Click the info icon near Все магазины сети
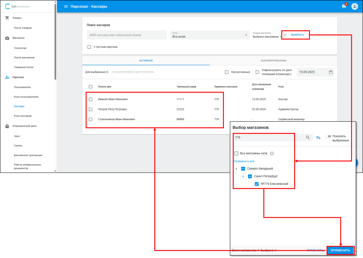Image resolution: width=363 pixels, height=258 pixels. (x=272, y=153)
